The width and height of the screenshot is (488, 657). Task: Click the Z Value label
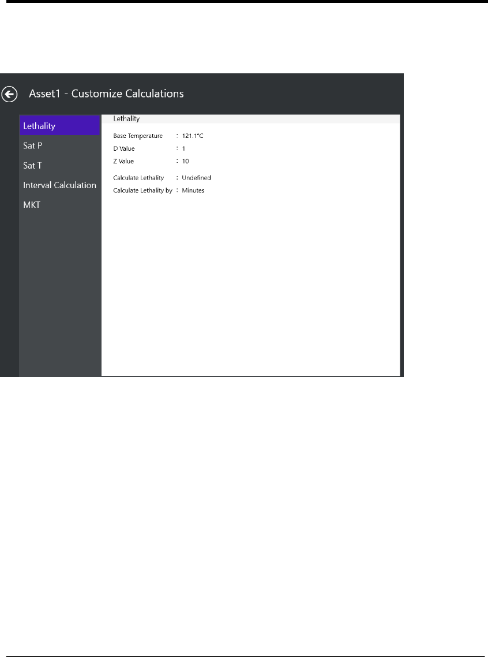click(x=123, y=161)
